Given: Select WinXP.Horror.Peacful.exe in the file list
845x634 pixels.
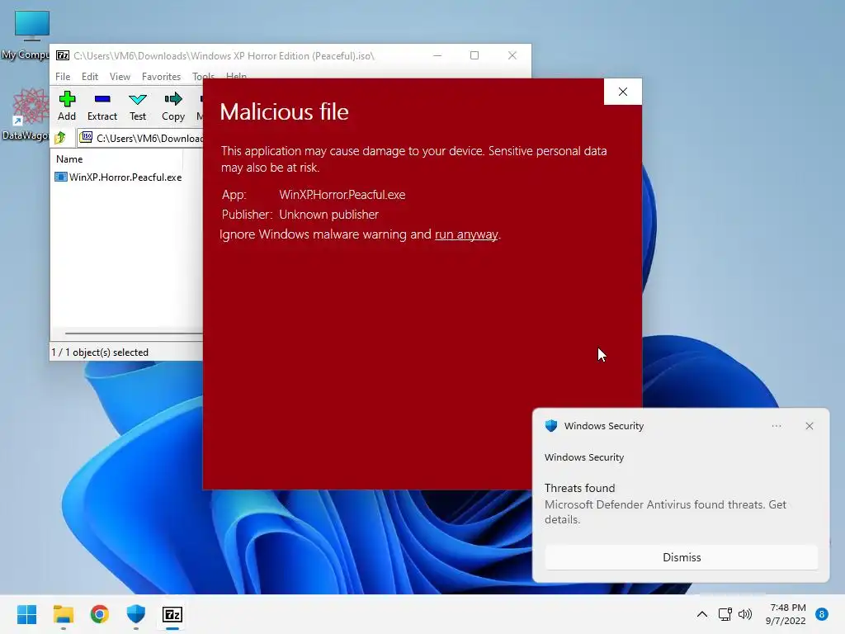Looking at the screenshot, I should (x=119, y=177).
